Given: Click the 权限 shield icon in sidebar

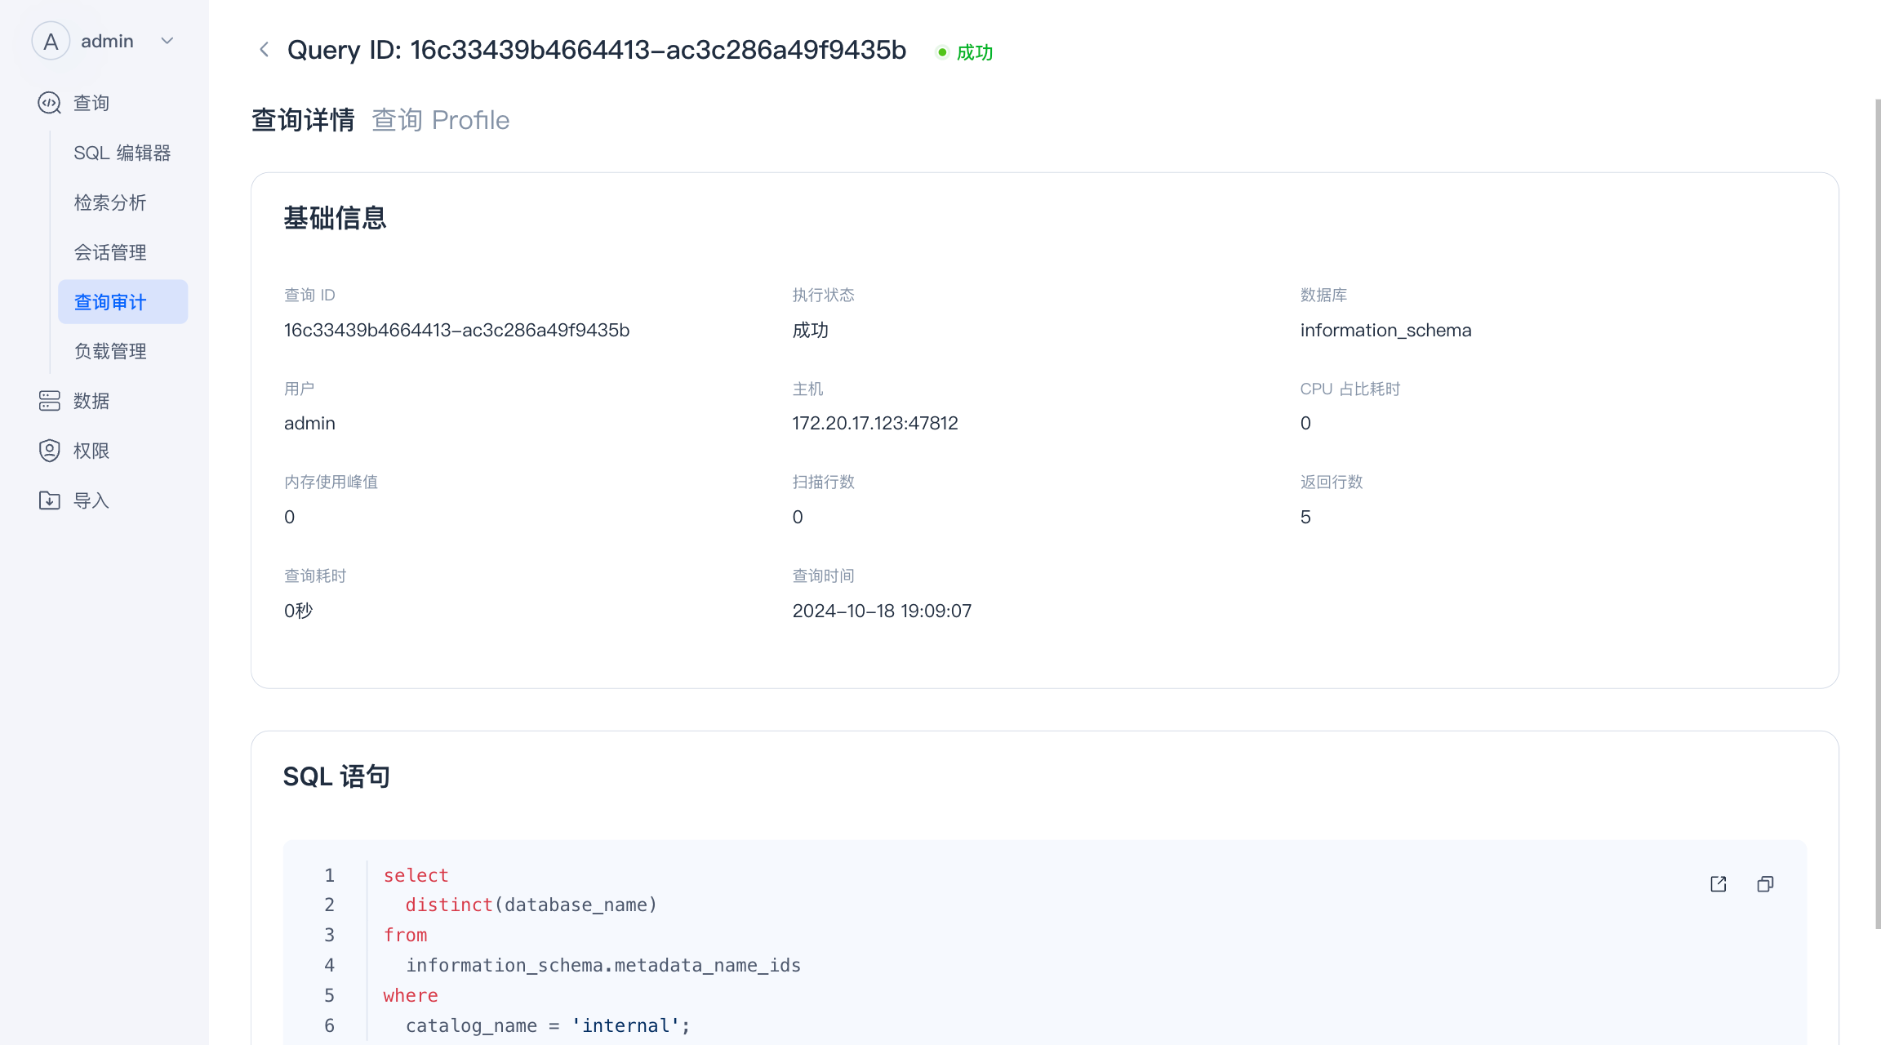Looking at the screenshot, I should coord(50,451).
